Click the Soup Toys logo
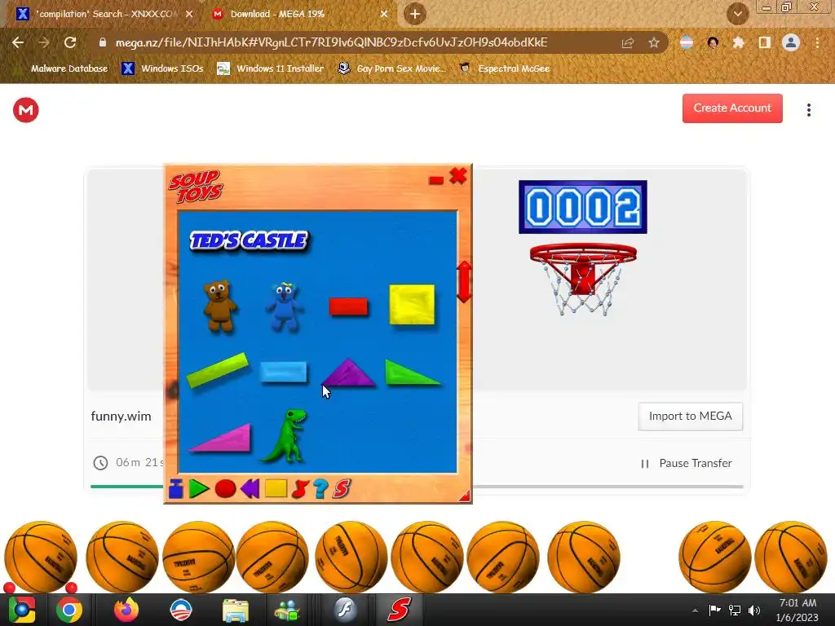 (197, 186)
